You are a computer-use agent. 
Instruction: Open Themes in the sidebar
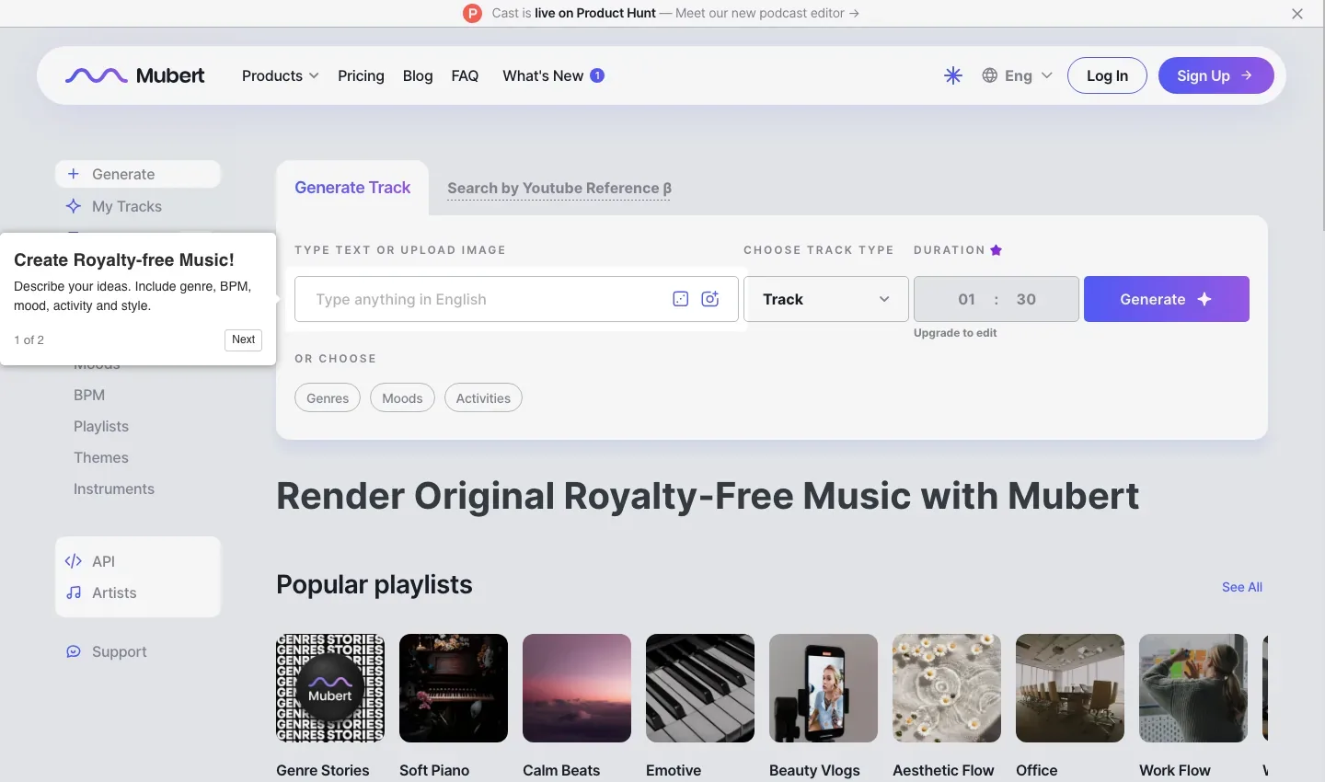click(x=101, y=457)
